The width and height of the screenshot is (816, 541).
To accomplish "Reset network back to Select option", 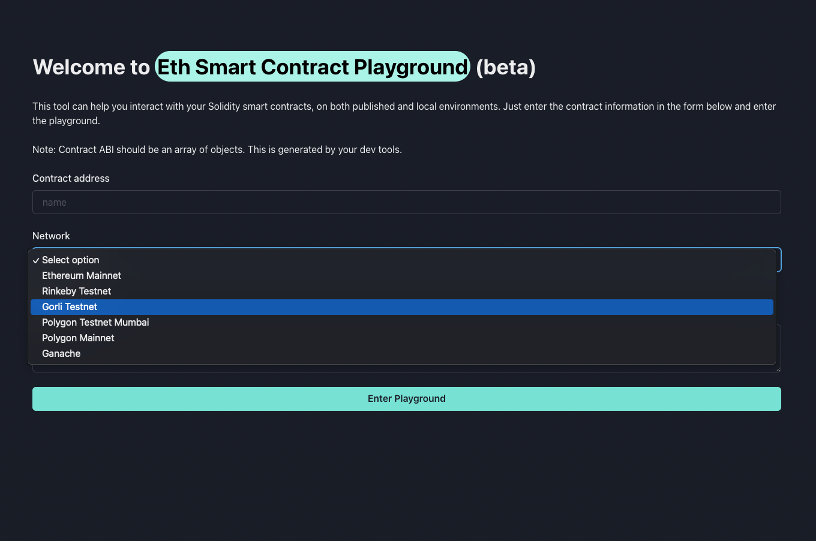I will [70, 260].
